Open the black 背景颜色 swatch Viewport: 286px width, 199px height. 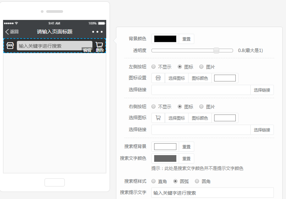pos(165,39)
